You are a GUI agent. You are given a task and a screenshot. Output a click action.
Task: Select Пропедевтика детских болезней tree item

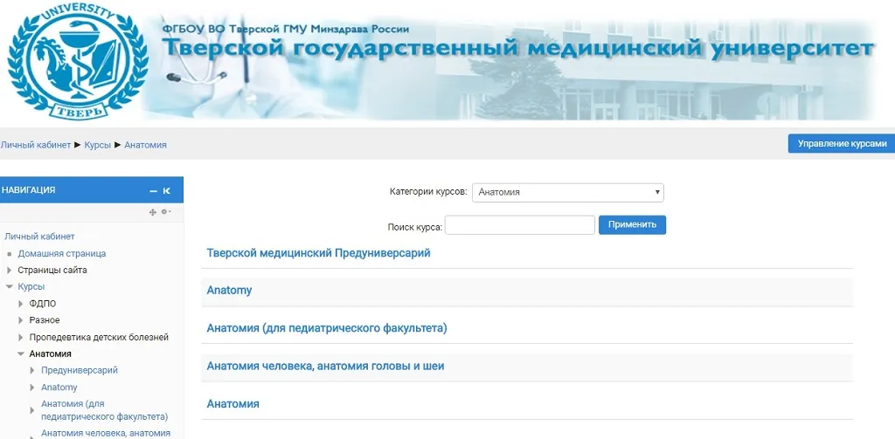coord(99,338)
